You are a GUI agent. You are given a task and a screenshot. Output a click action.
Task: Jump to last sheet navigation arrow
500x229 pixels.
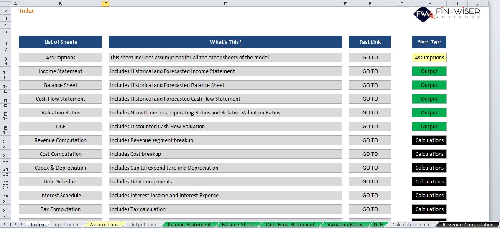click(22, 224)
